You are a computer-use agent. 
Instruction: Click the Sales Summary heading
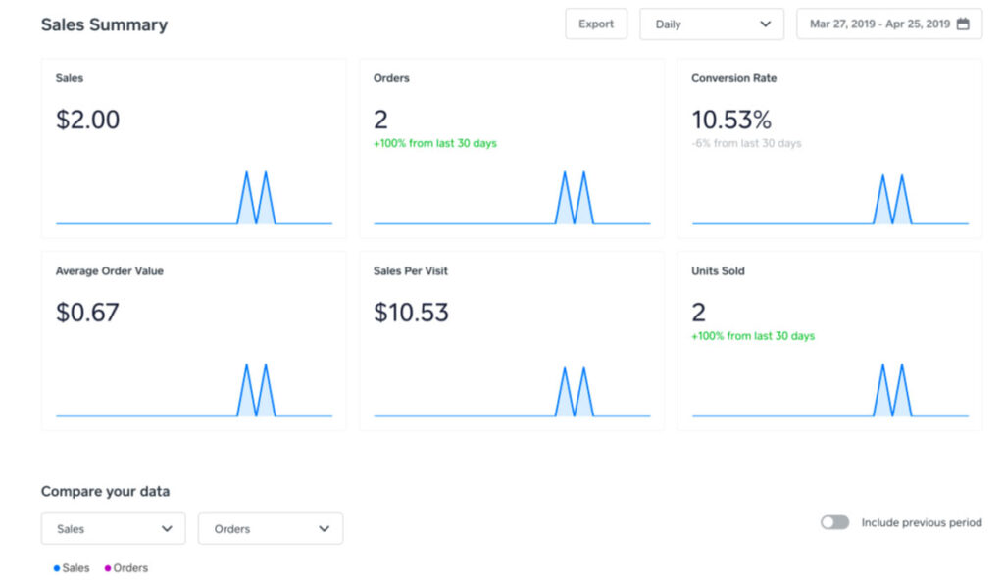[x=104, y=24]
